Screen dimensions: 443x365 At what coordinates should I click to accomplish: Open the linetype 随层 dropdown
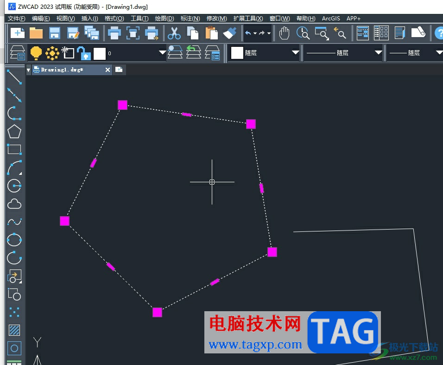click(x=378, y=52)
